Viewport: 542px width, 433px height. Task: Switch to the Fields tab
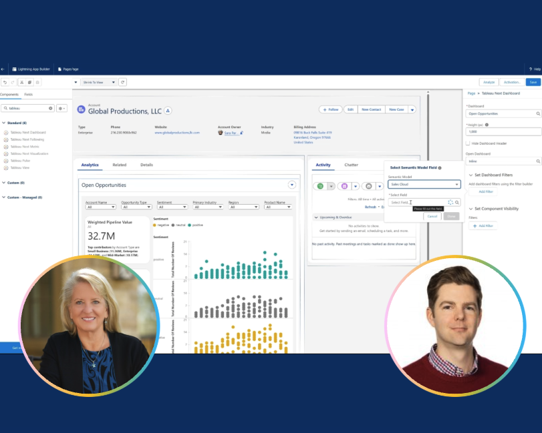click(28, 95)
